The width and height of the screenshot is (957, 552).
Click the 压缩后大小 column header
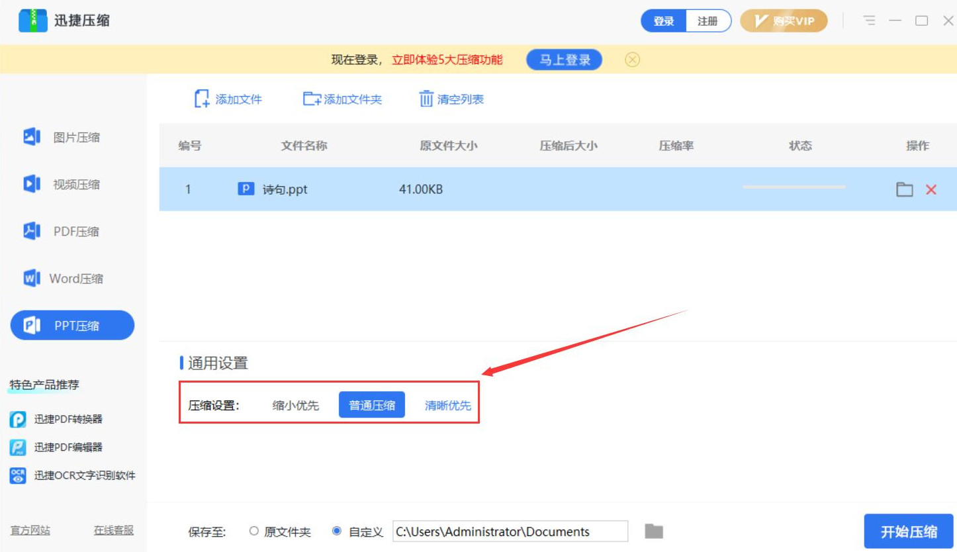pos(569,146)
